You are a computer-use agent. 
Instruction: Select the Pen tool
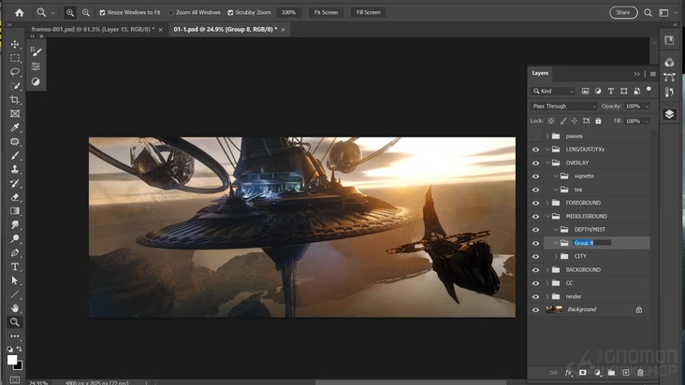15,253
